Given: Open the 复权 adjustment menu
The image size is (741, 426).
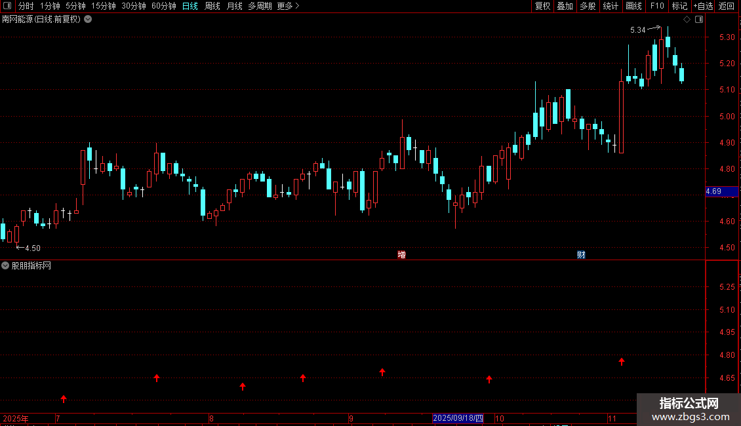Looking at the screenshot, I should [542, 6].
